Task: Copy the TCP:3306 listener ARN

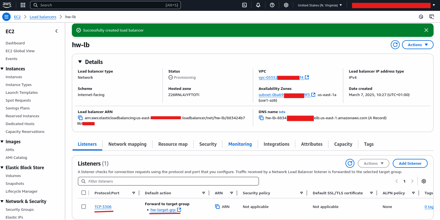Action: pyautogui.click(x=217, y=207)
